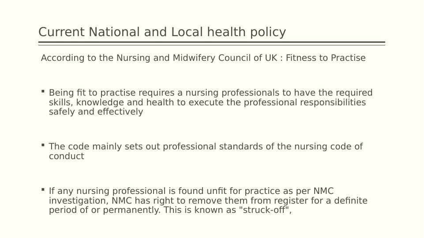Image resolution: width=424 pixels, height=238 pixels.
Task: Click the double line under the title
Action: pyautogui.click(x=212, y=44)
